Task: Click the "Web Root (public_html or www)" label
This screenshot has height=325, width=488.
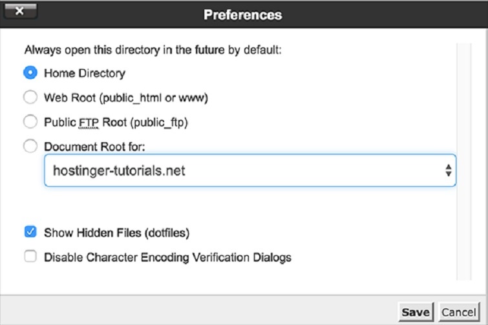Action: [126, 98]
